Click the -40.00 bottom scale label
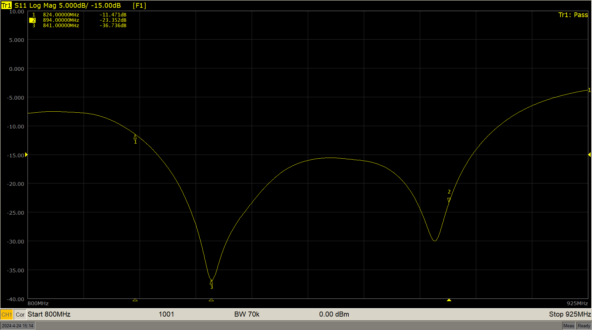592x330 pixels. coord(16,299)
